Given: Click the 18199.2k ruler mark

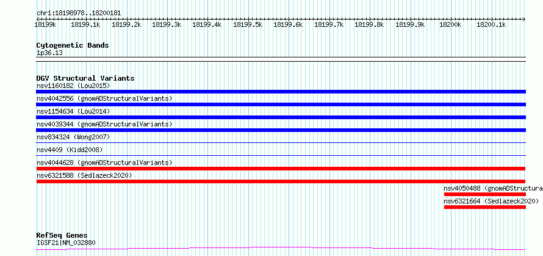Looking at the screenshot, I should pyautogui.click(x=126, y=24).
